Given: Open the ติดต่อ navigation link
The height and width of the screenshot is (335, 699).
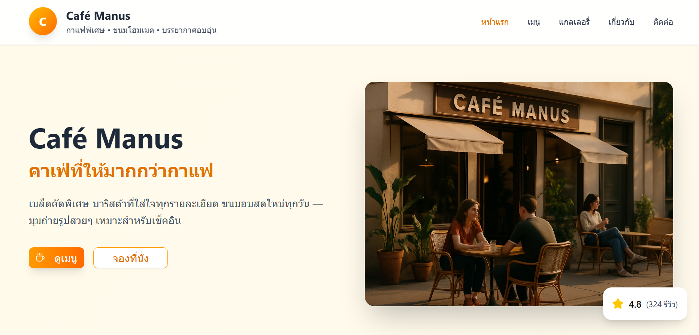Looking at the screenshot, I should [x=663, y=22].
